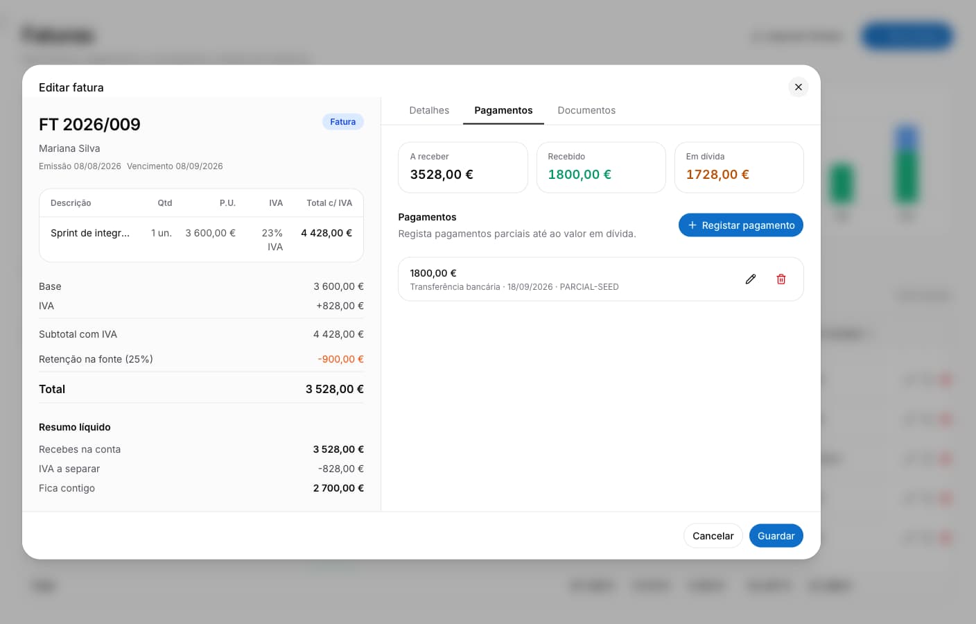The width and height of the screenshot is (976, 624).
Task: Click the -900,00 € retention amount
Action: tap(340, 359)
